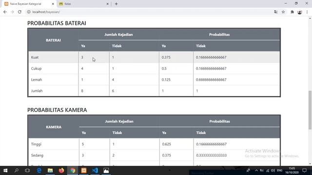
Task: Close the Naive Bayesian Kategorial tab
Action: [53, 4]
